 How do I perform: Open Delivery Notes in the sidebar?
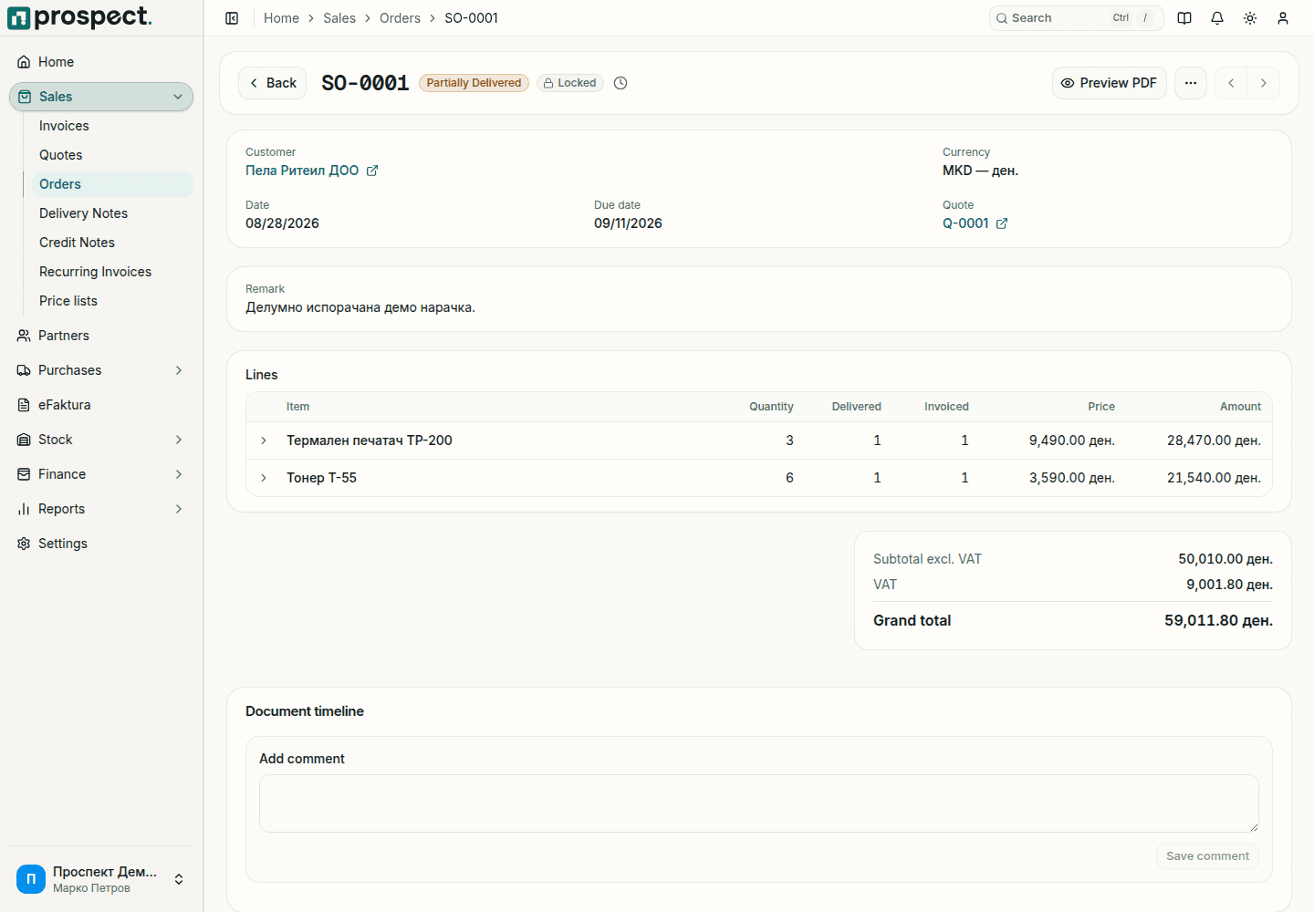(112, 213)
